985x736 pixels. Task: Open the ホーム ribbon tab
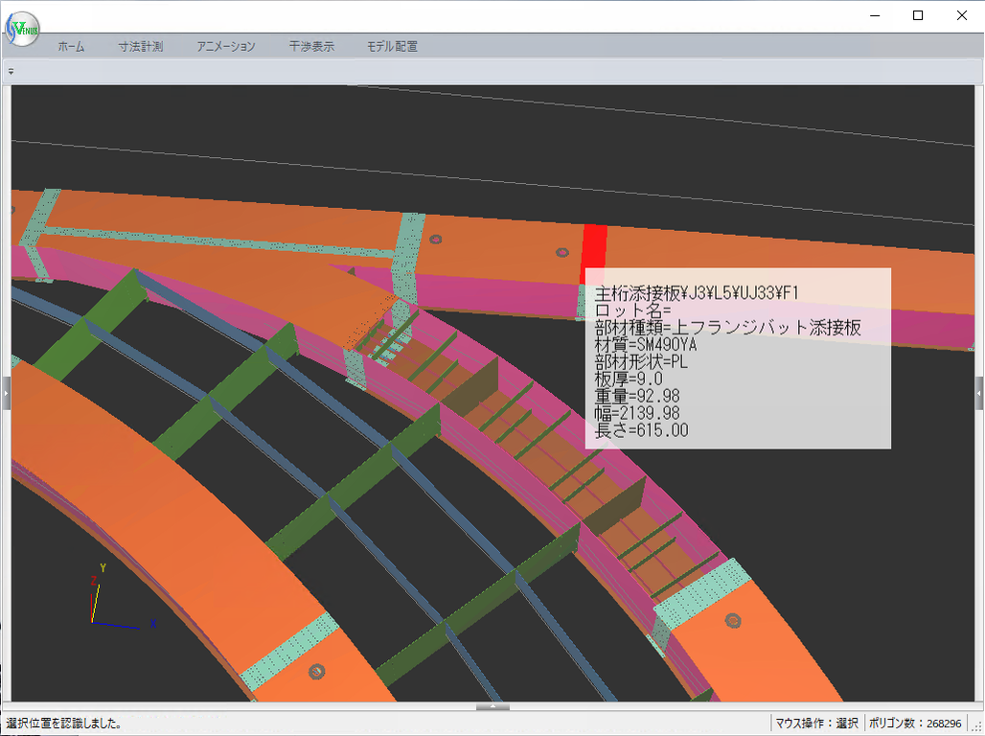(x=71, y=46)
